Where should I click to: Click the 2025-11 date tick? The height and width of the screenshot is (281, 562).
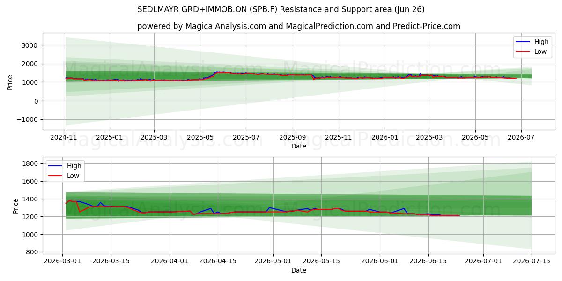pyautogui.click(x=338, y=137)
